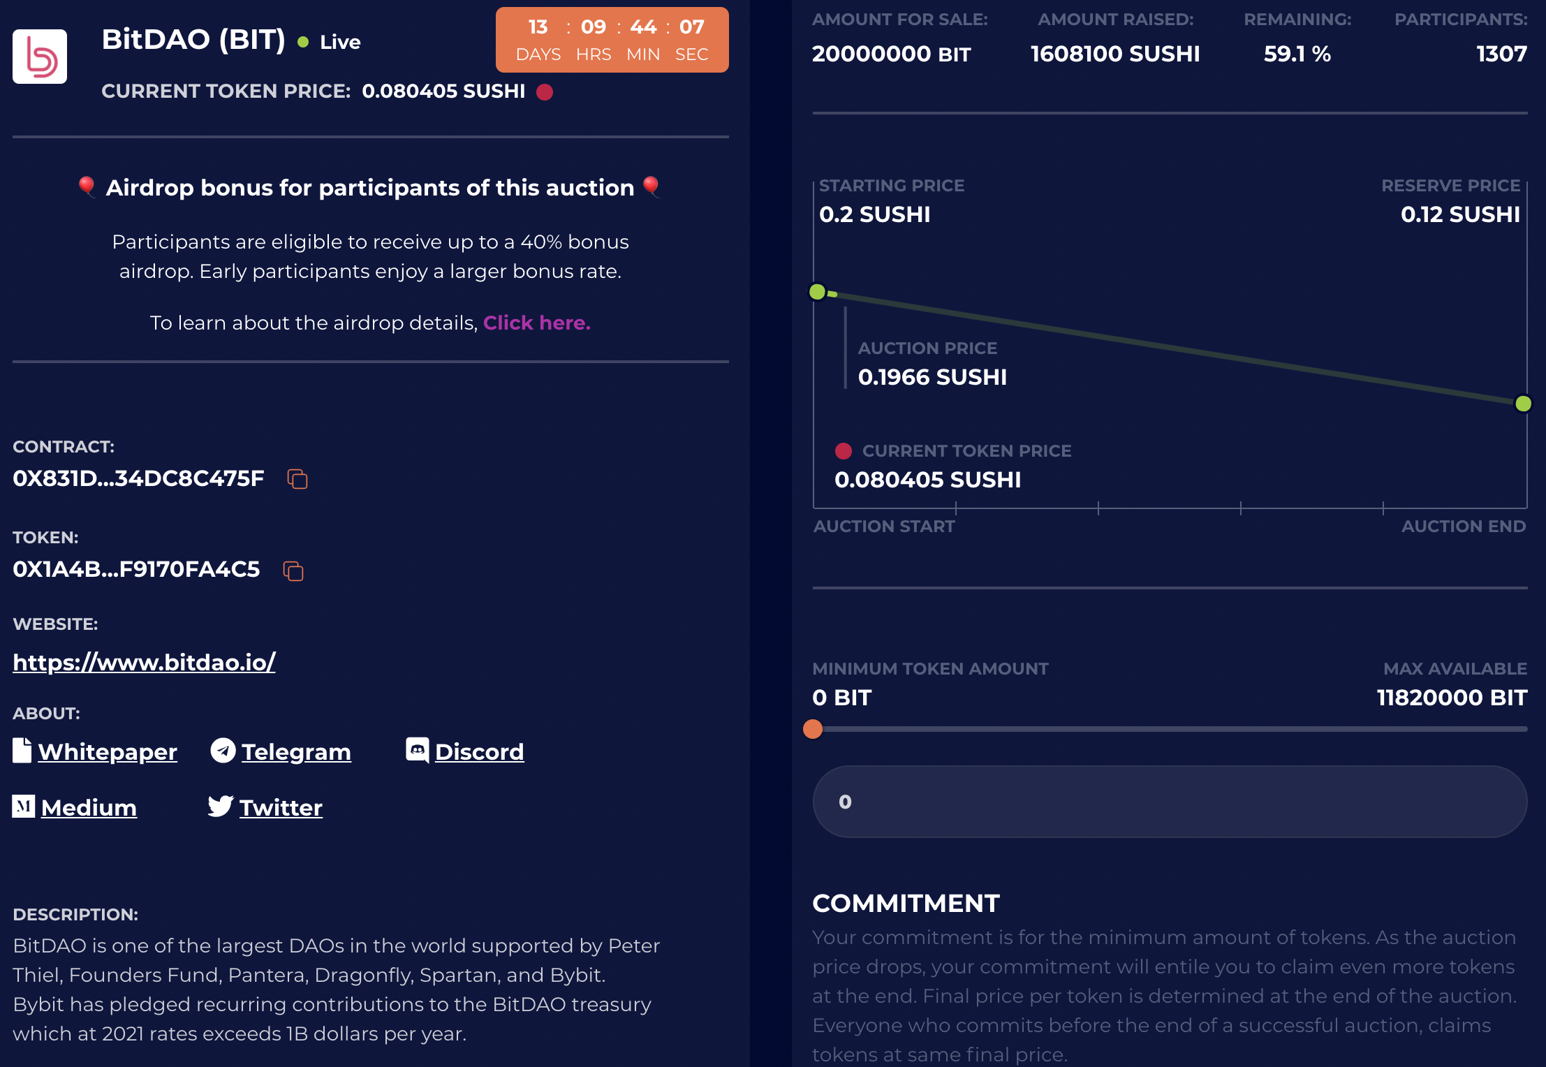
Task: Click the Medium logo icon
Action: pos(24,807)
